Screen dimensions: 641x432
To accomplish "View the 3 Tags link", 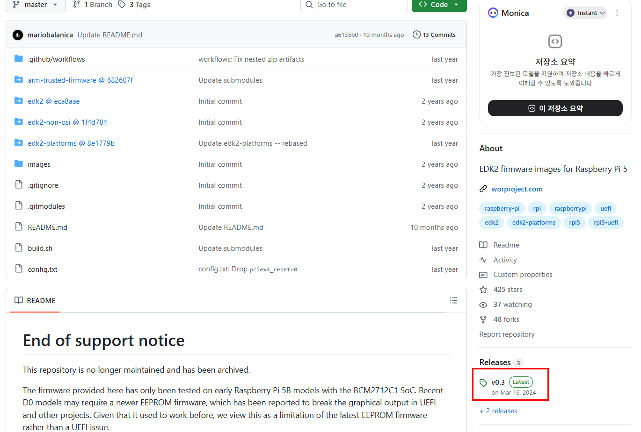I will [x=134, y=5].
